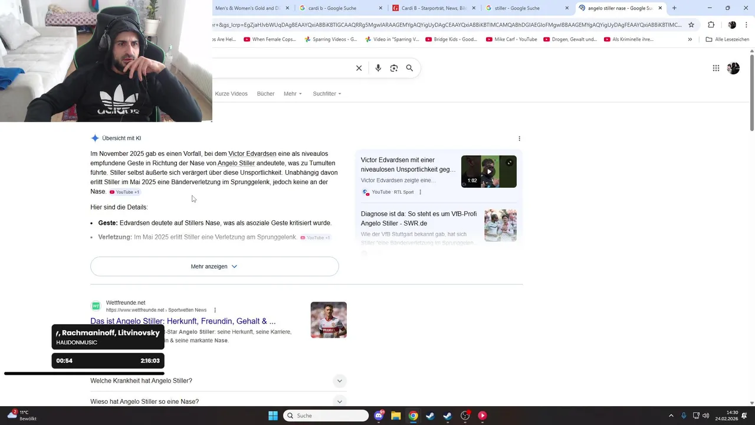Open the first Steam taskbar icon
The height and width of the screenshot is (425, 755).
tap(430, 416)
